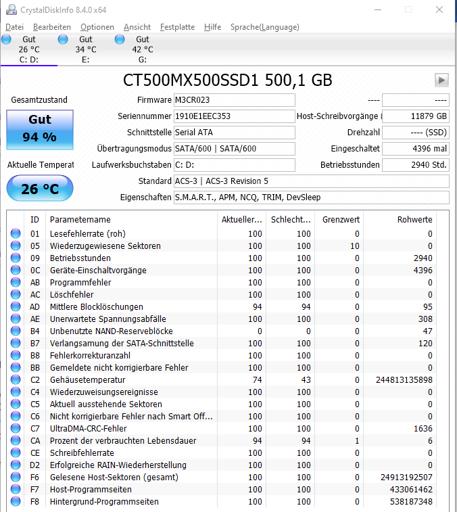Viewport: 457px width, 512px height.
Task: Click status icon of Unbenutzte NAND-Reserveblöcke row
Action: [x=16, y=331]
